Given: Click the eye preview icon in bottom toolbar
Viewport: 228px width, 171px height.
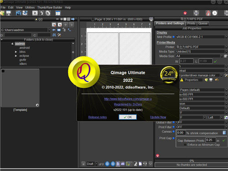Looking at the screenshot, I should 145,164.
